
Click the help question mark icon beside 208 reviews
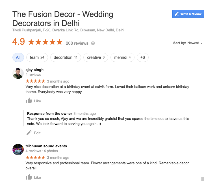(x=93, y=43)
